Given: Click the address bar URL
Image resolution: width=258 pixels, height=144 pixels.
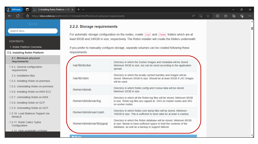Looking at the screenshot, I should tap(78, 16).
